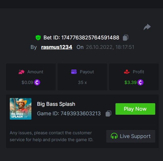This screenshot has width=163, height=161.
Task: Click the 35 x payout value
Action: click(x=82, y=83)
